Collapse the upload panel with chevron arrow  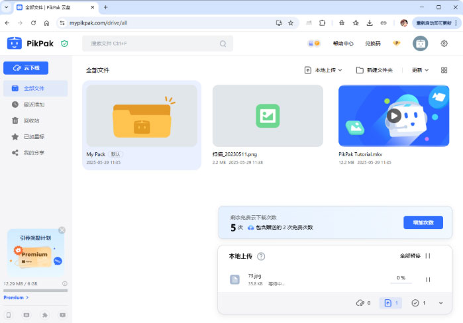441,302
